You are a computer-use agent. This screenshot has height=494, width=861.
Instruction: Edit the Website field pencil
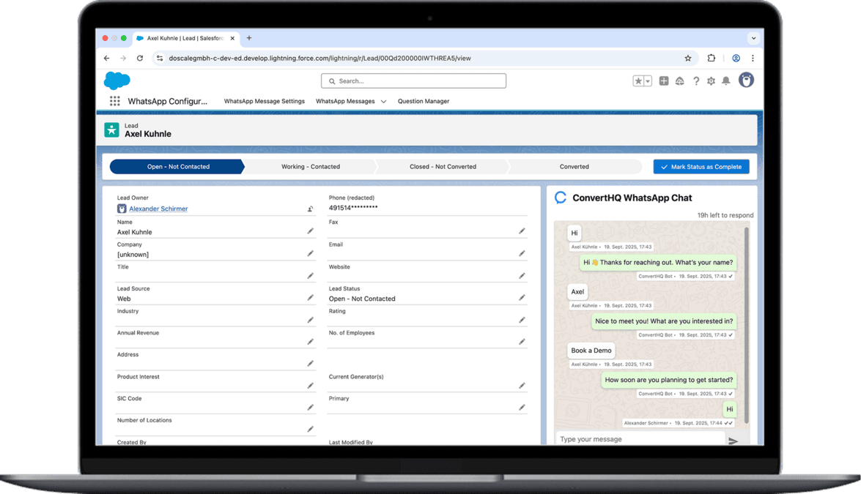pos(522,276)
